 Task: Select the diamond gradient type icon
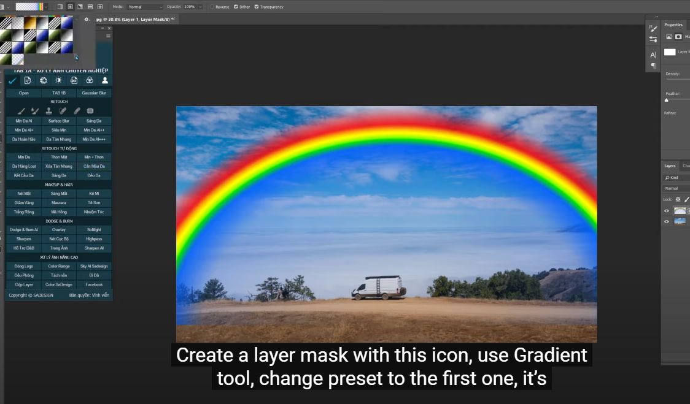[x=101, y=7]
